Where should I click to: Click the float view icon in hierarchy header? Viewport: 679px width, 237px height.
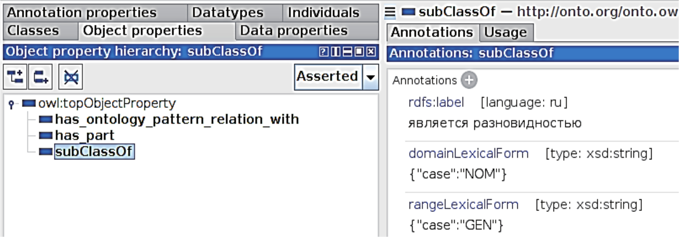click(x=359, y=52)
